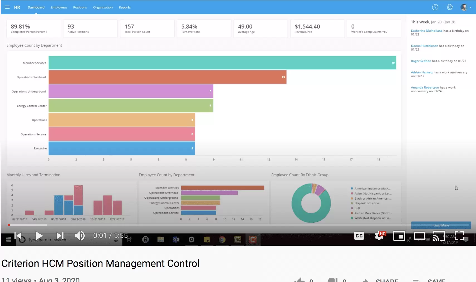Viewport: 476px width, 282px height.
Task: Click the Member Services teal bar
Action: pyautogui.click(x=222, y=63)
